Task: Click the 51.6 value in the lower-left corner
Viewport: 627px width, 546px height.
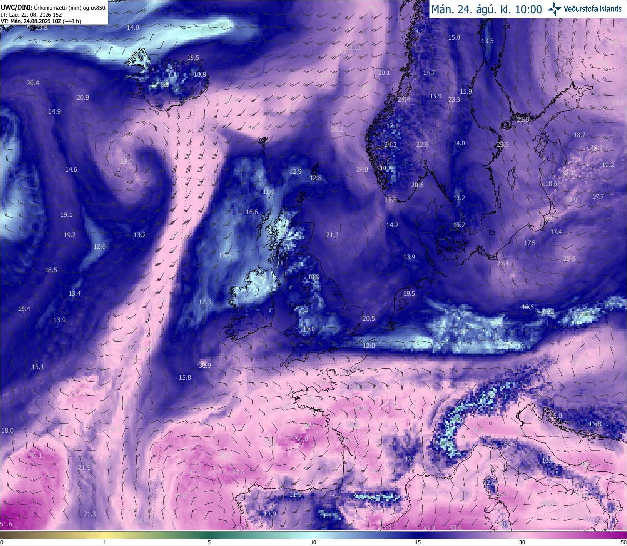Action: [6, 524]
